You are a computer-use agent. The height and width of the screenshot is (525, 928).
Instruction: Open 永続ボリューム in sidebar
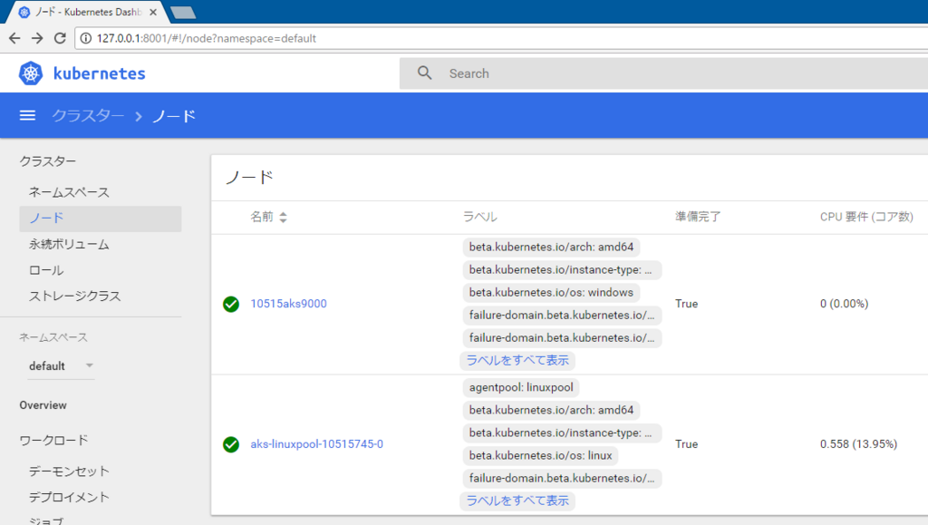click(x=69, y=245)
